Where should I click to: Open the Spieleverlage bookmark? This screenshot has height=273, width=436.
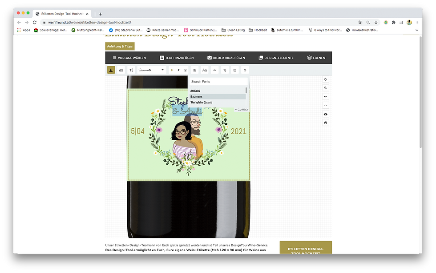[51, 30]
